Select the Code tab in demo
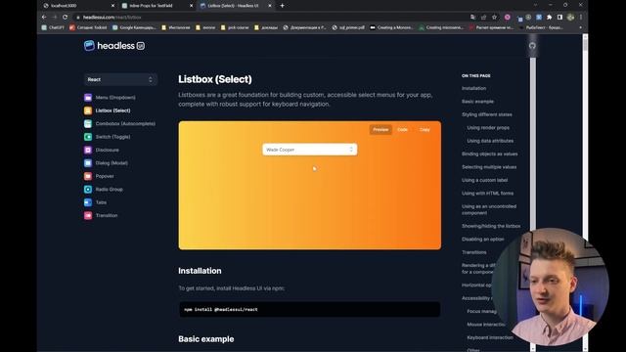The image size is (626, 352). pos(402,130)
